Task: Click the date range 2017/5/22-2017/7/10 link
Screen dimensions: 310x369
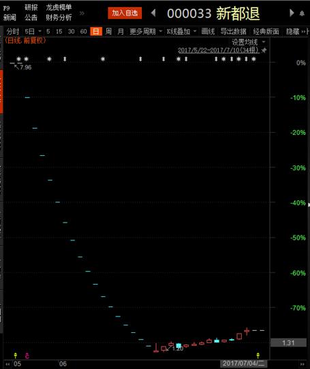Action: (219, 50)
